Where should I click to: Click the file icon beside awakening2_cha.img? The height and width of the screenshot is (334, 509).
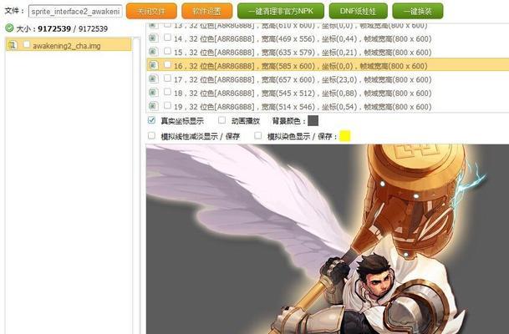13,45
